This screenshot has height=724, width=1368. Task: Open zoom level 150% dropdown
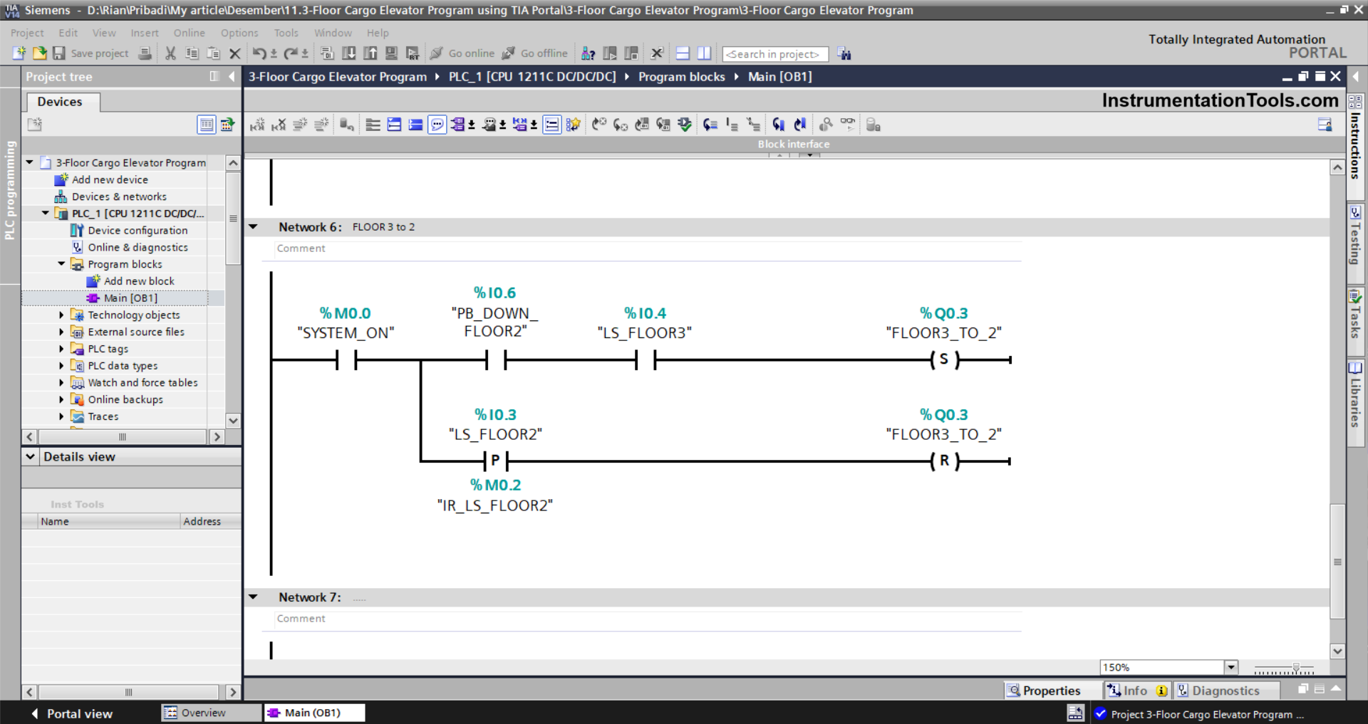point(1231,667)
